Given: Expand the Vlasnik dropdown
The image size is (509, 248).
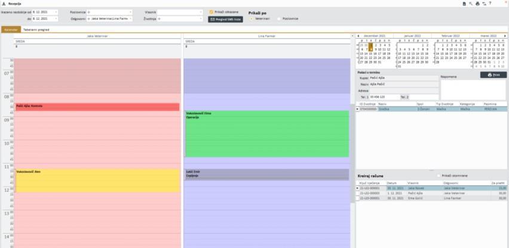Looking at the screenshot, I should click(201, 12).
